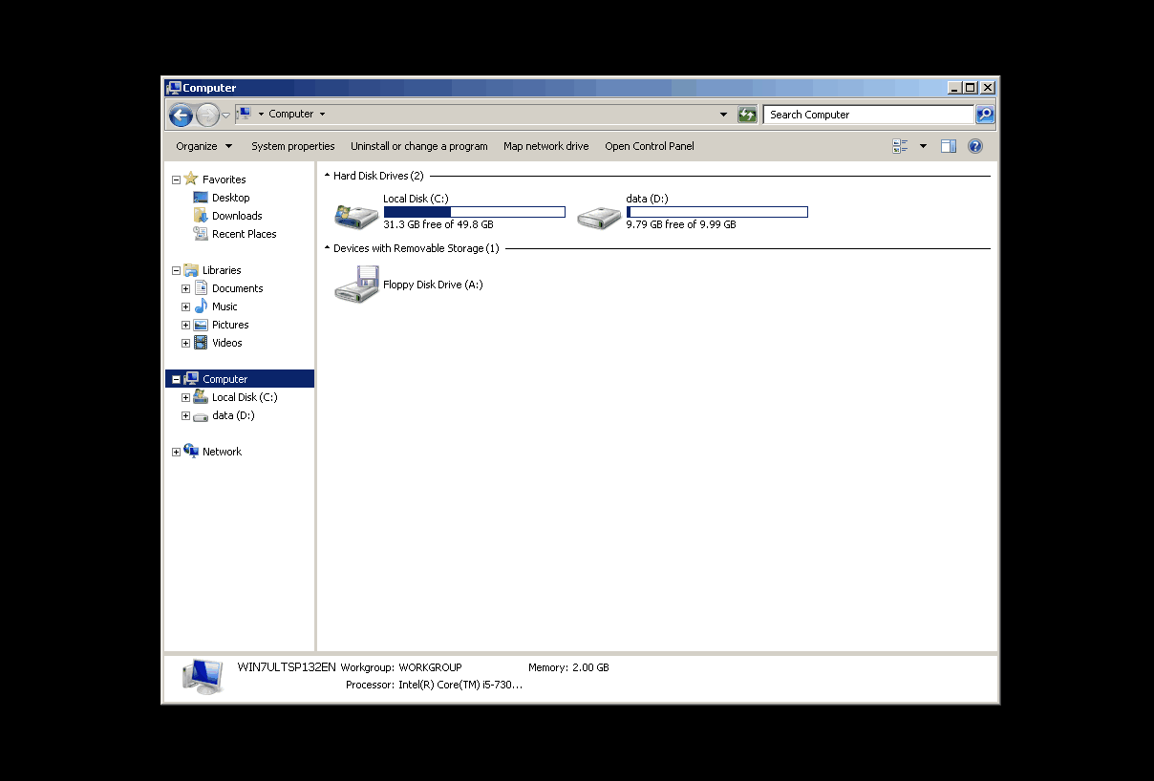The image size is (1154, 781).
Task: Click the Change your view icon
Action: click(x=900, y=146)
